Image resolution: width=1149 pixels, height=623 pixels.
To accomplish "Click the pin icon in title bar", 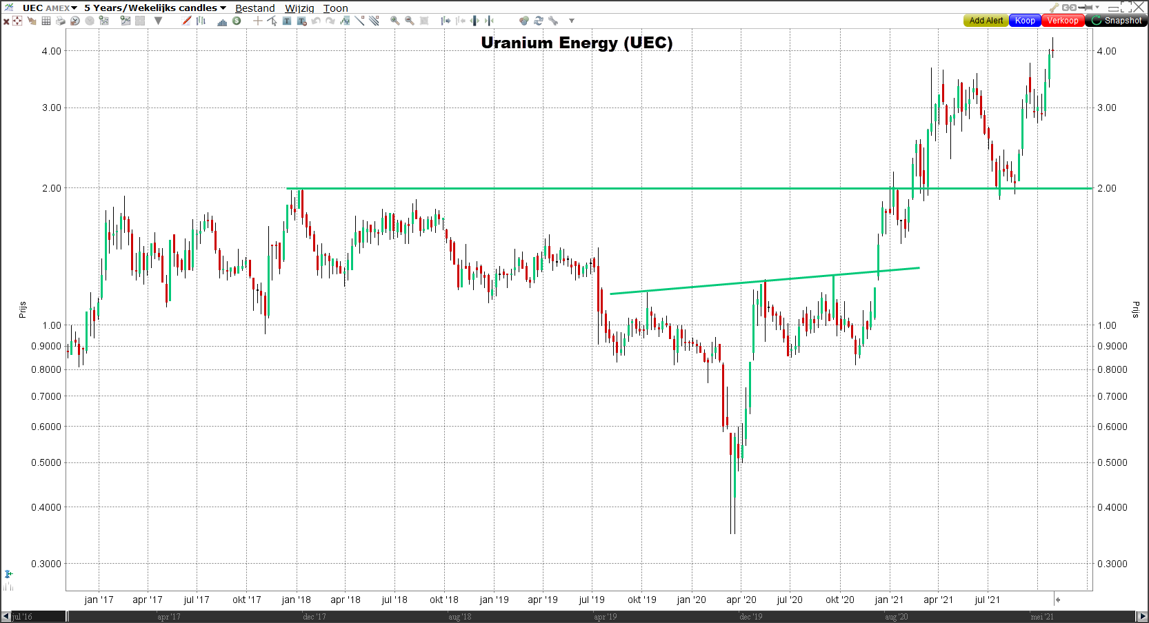I will (1086, 8).
